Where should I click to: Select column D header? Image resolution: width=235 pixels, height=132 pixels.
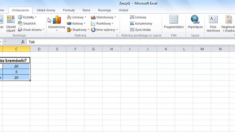click(39, 49)
